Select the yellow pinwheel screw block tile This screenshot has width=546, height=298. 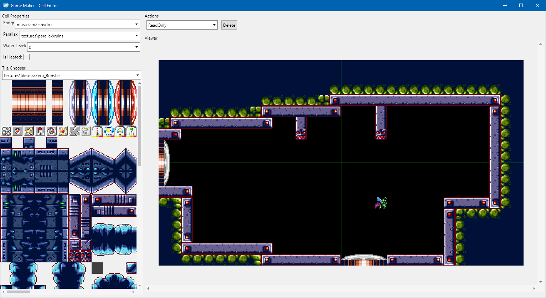(x=63, y=131)
